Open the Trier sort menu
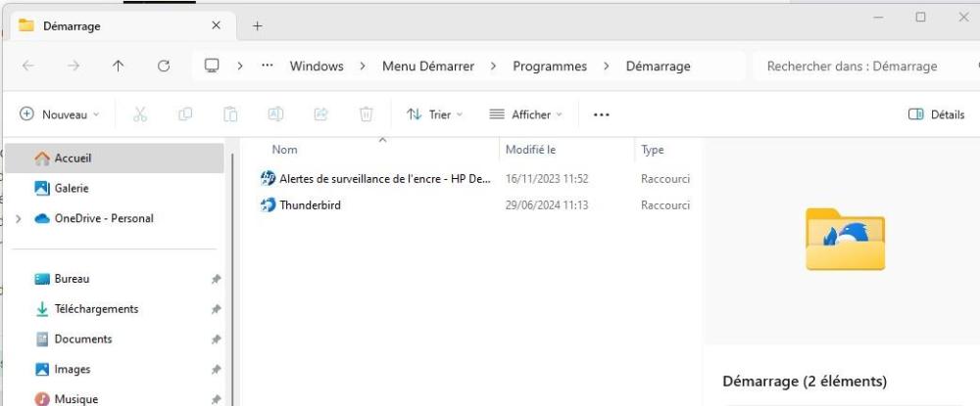This screenshot has height=406, width=980. [x=435, y=114]
